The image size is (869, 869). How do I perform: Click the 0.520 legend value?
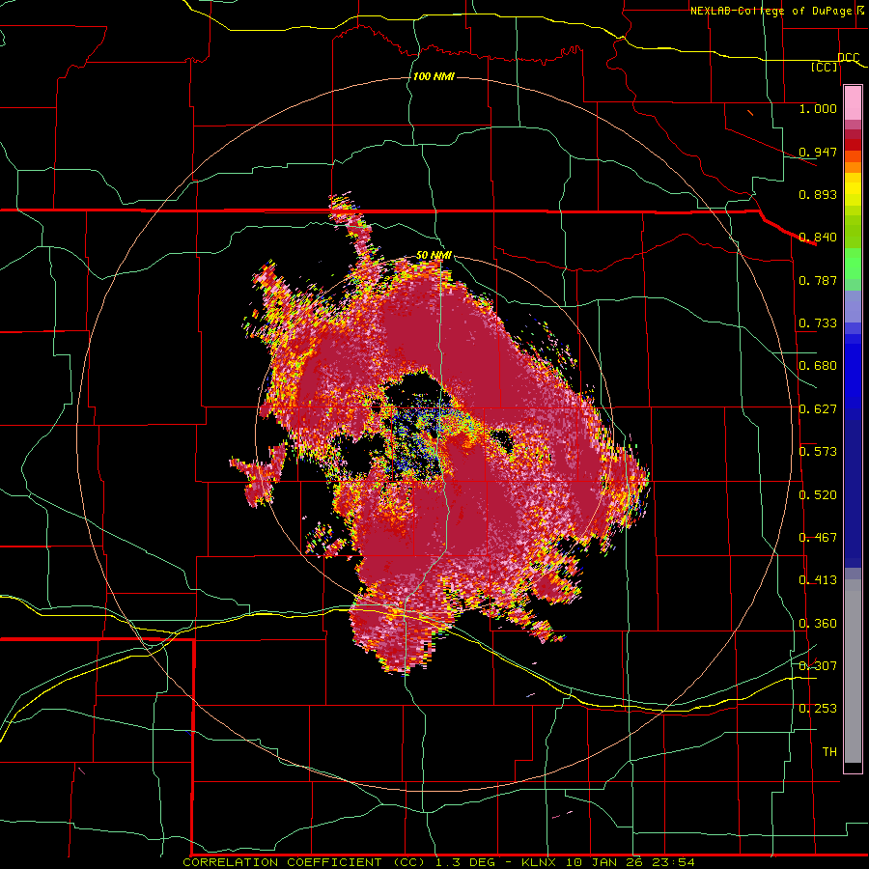point(818,495)
